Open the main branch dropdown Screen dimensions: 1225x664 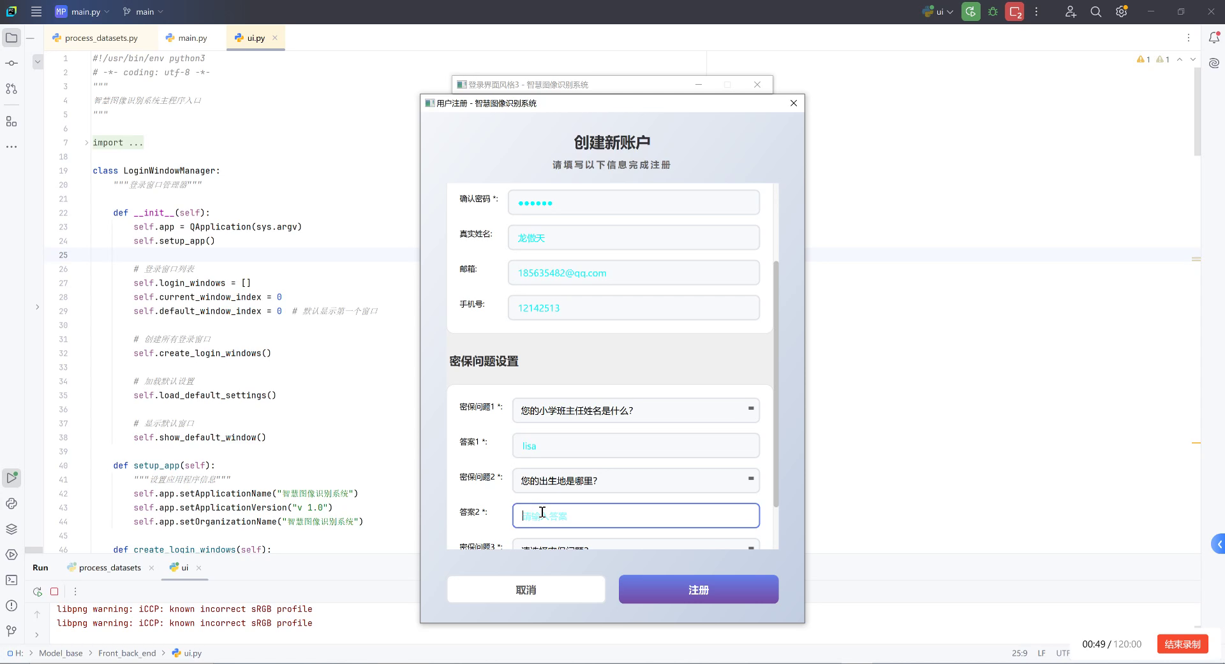click(142, 11)
